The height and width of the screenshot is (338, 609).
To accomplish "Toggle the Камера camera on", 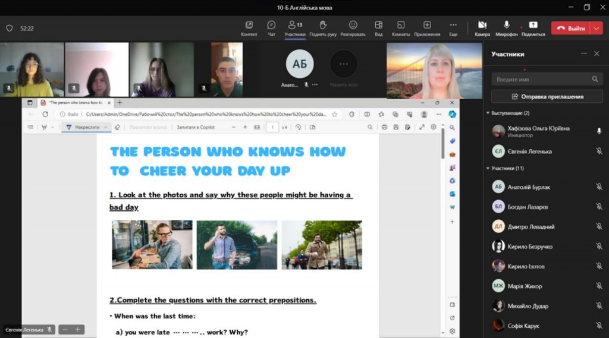I will pyautogui.click(x=482, y=25).
